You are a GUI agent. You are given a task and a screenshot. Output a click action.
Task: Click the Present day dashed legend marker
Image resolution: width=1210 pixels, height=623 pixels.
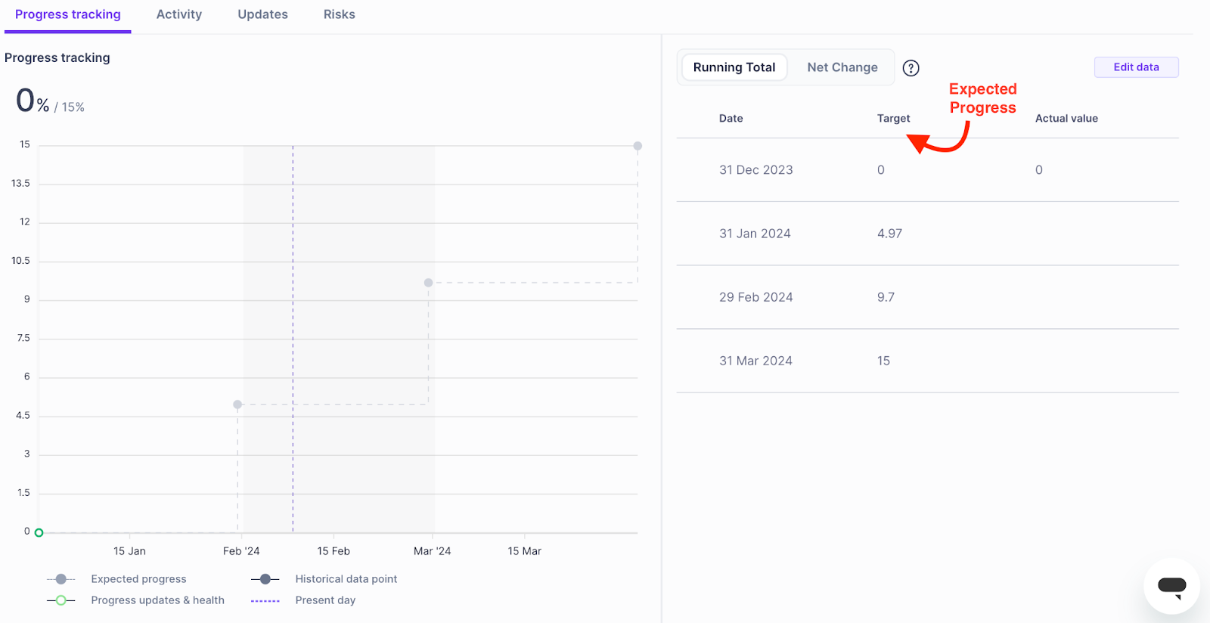(265, 601)
